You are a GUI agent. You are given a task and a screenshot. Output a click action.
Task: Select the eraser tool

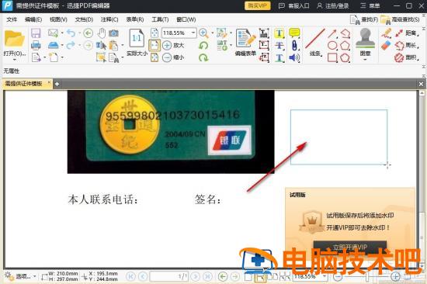386,46
